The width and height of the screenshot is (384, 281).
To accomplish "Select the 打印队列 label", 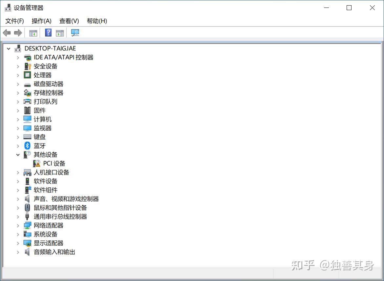I will [46, 102].
